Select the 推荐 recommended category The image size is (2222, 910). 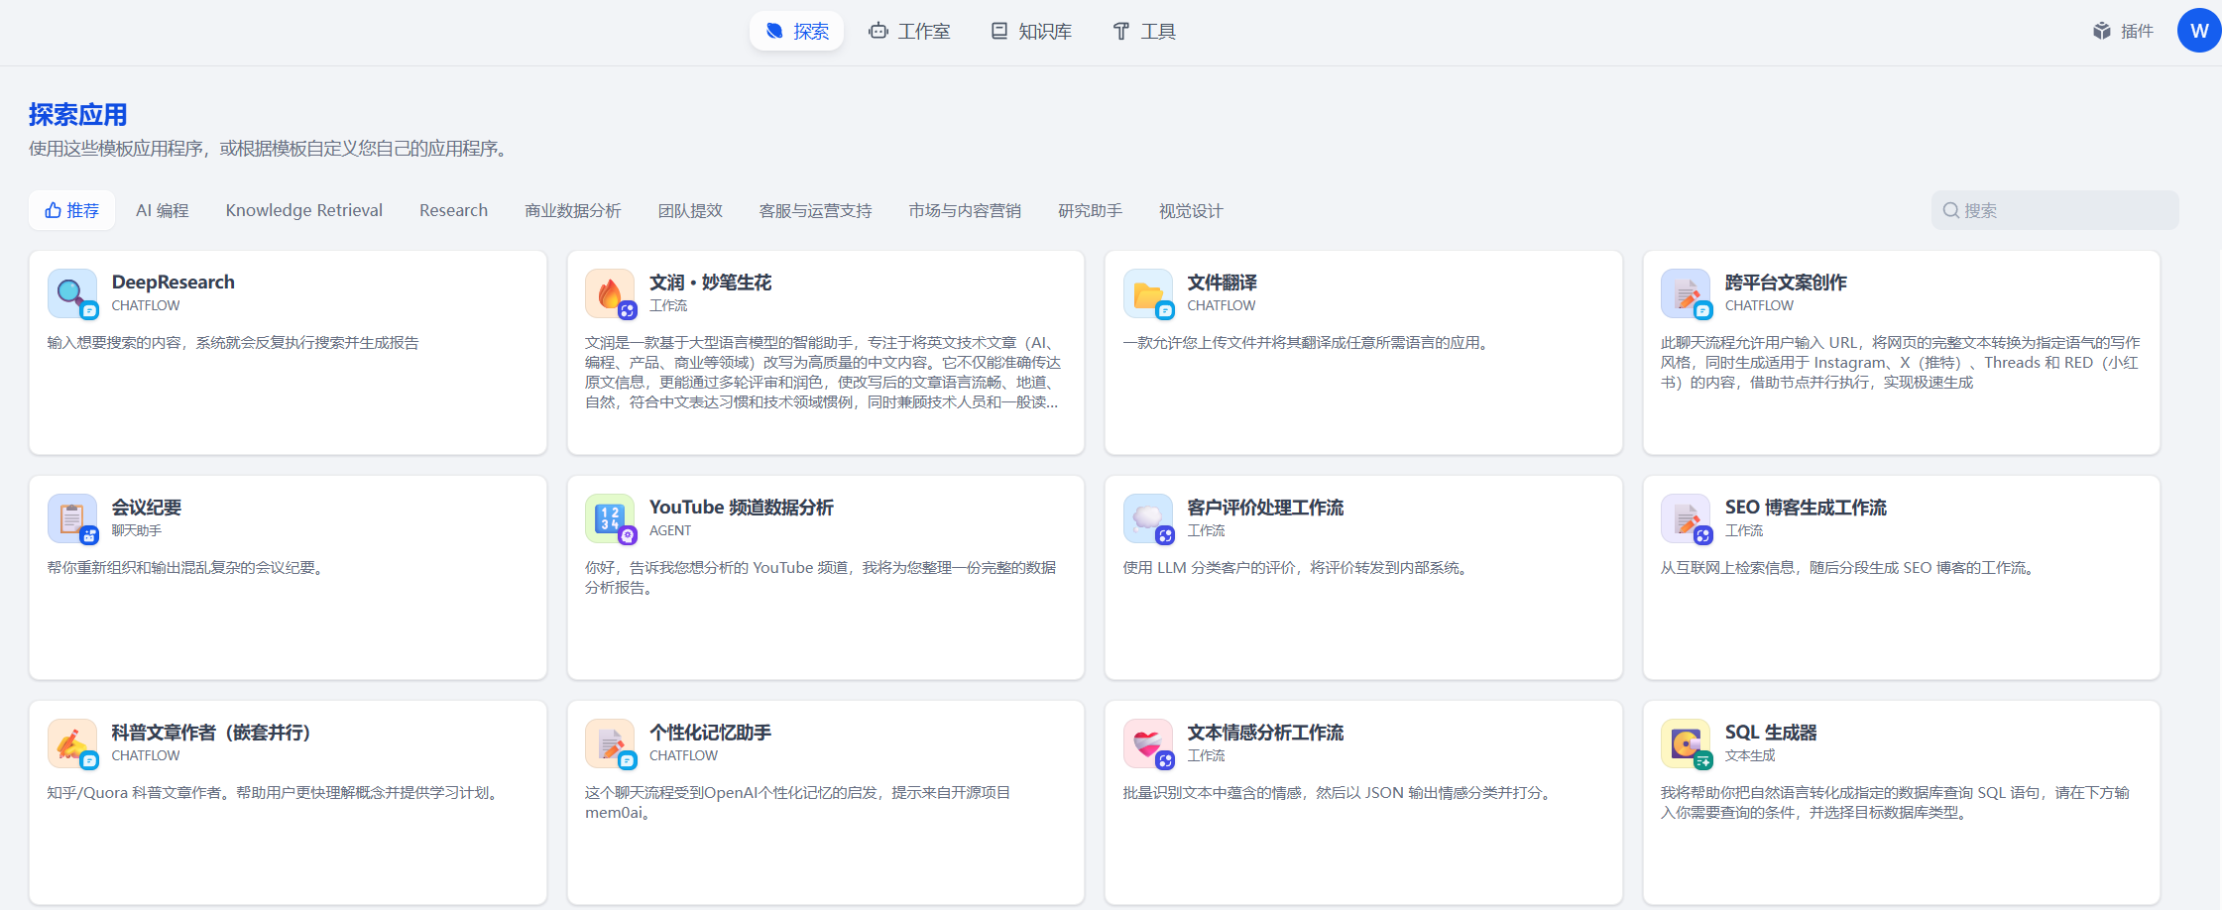pos(71,210)
